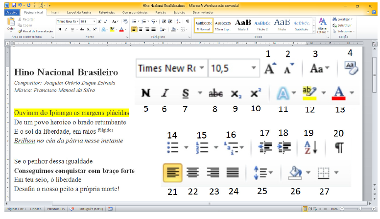Click Português (Brasil) language in the status bar
This screenshot has width=380, height=219.
coord(91,209)
